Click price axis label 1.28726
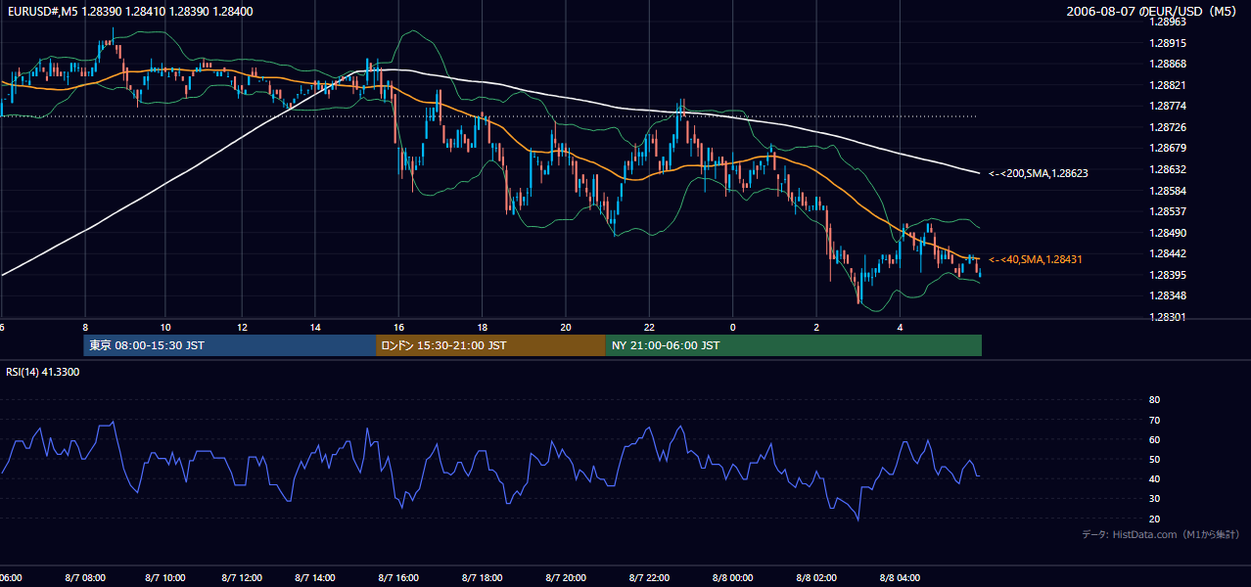1251x587 pixels. pos(1166,127)
